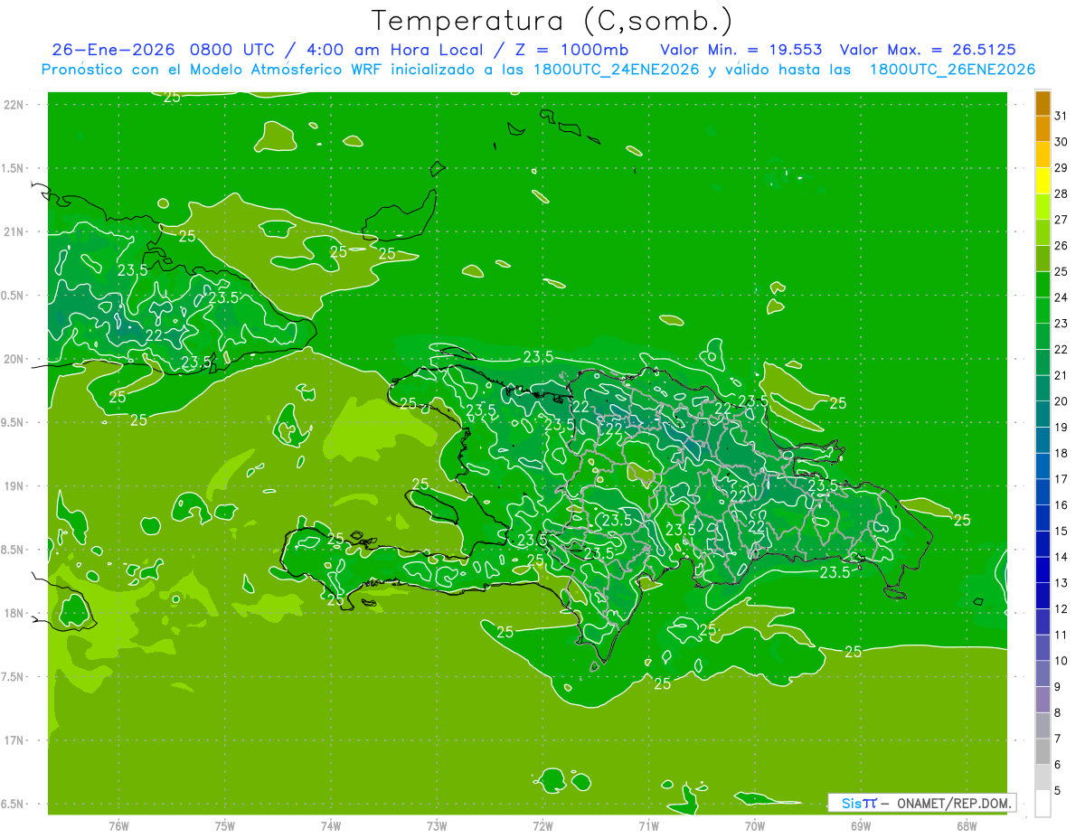Image resolution: width=1085 pixels, height=838 pixels.
Task: Click the '18N' latitude label
Action: coord(15,613)
